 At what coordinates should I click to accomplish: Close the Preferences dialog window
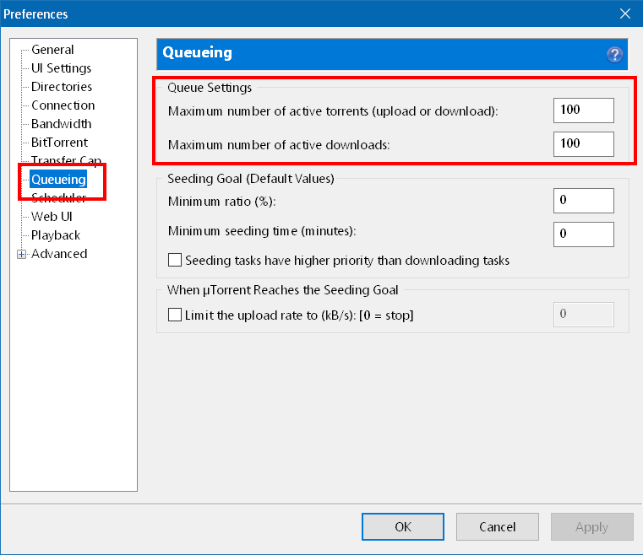tap(624, 13)
